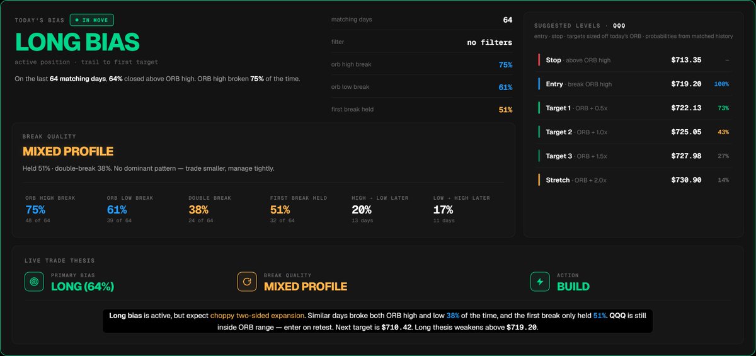Click the orb high break 75% row value
756x356 pixels.
pyautogui.click(x=505, y=65)
